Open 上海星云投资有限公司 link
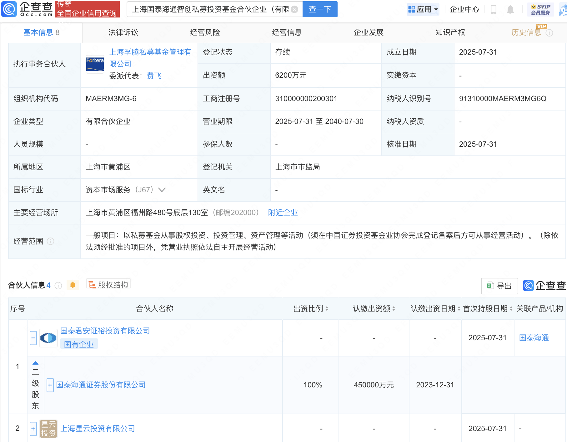The image size is (567, 442). pos(98,429)
